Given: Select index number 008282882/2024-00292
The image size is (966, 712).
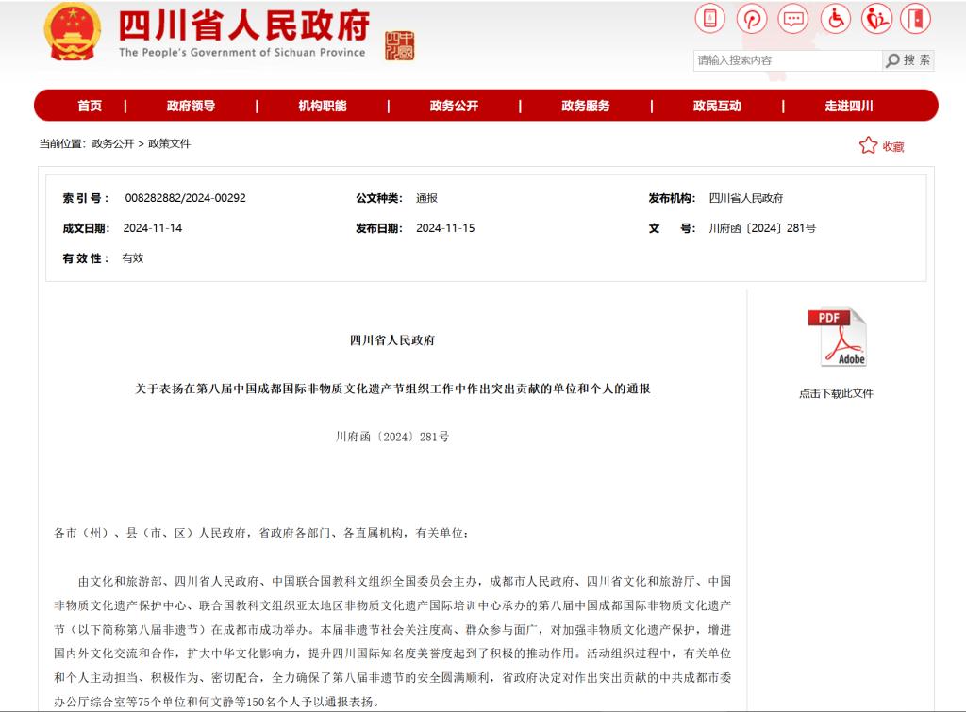Looking at the screenshot, I should click(x=185, y=198).
